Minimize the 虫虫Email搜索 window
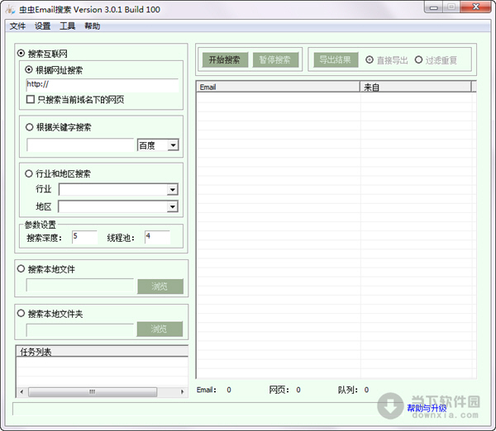The width and height of the screenshot is (496, 431). click(x=434, y=7)
